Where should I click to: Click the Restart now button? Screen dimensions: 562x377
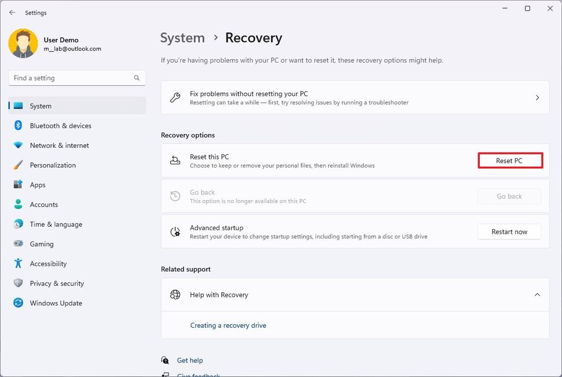pyautogui.click(x=509, y=232)
